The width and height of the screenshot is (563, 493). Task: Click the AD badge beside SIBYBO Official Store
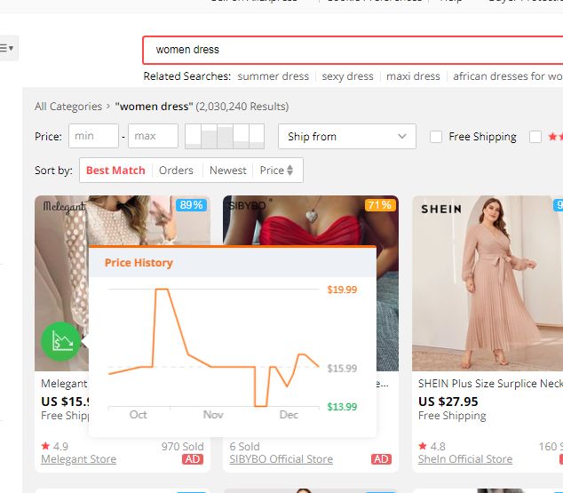pos(381,459)
